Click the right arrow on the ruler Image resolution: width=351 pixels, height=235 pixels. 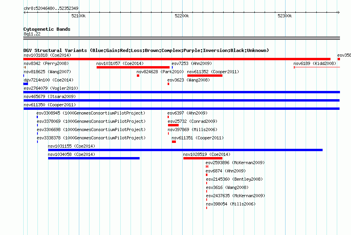(x=338, y=13)
